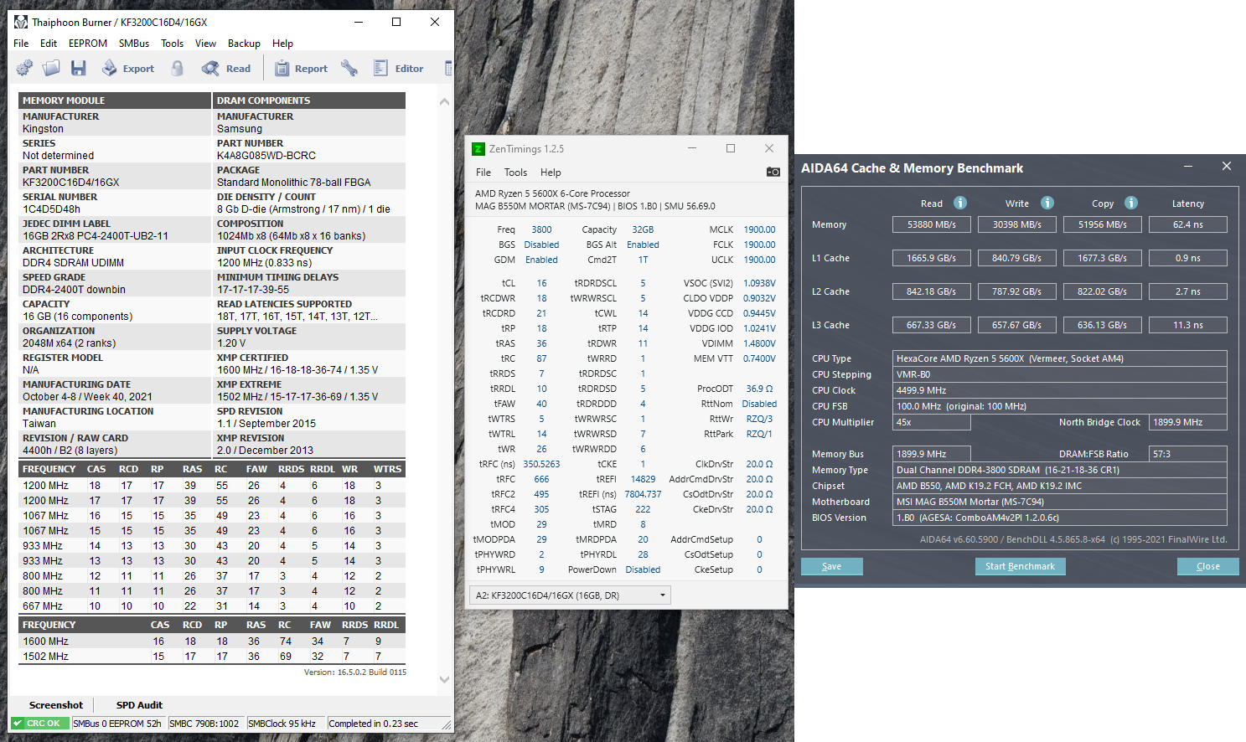Click part number K4A8G085WD-BCRC
Viewport: 1246px width, 742px height.
(266, 156)
